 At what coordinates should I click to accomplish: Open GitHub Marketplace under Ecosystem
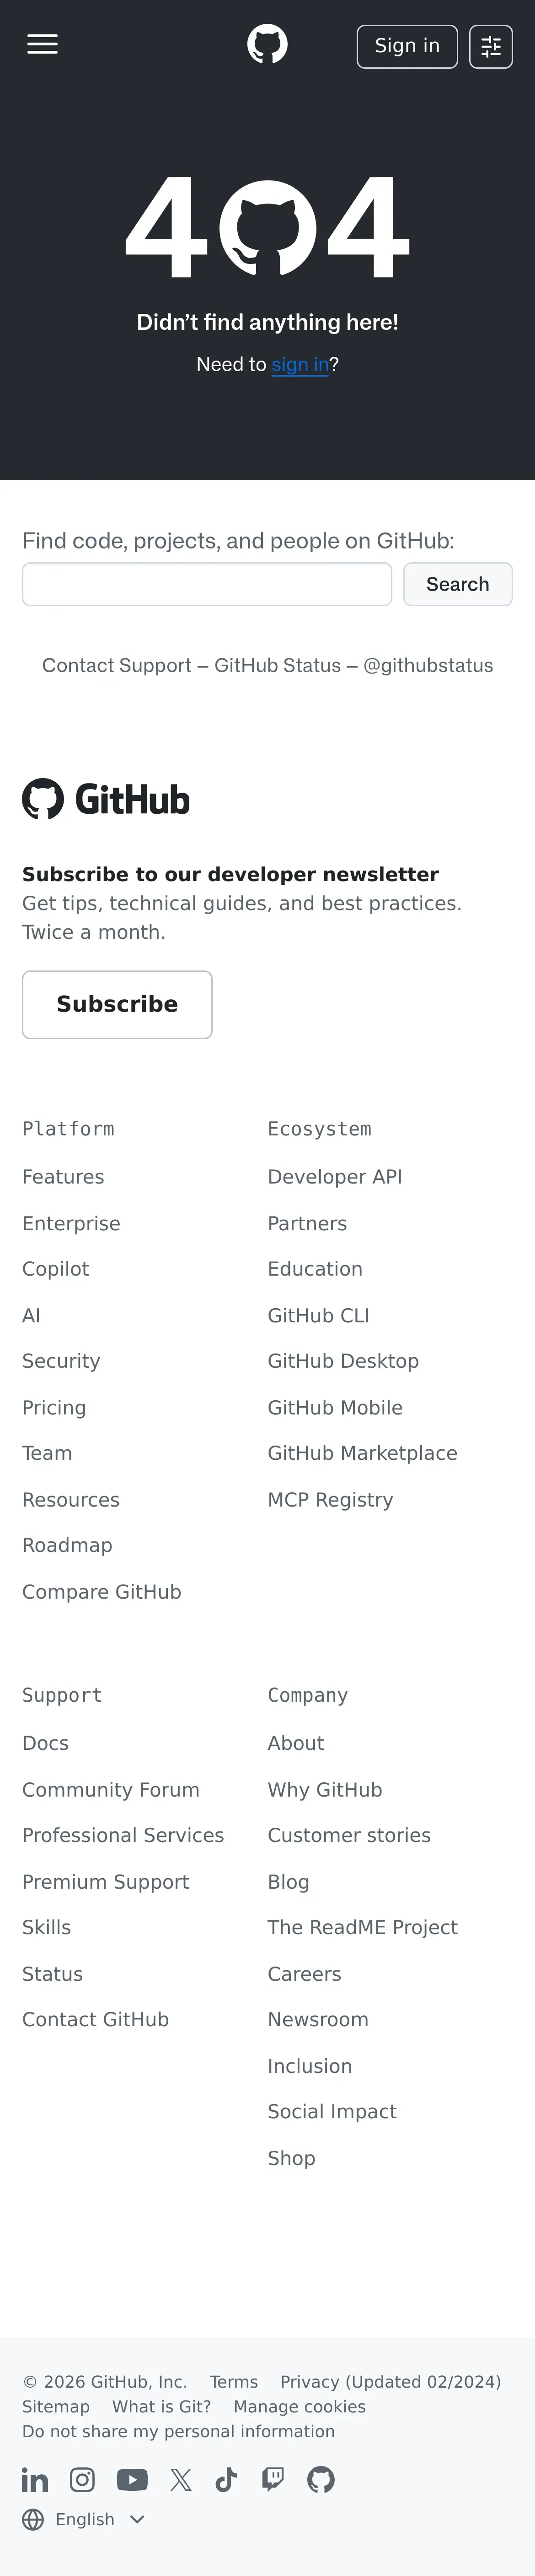coord(362,1453)
